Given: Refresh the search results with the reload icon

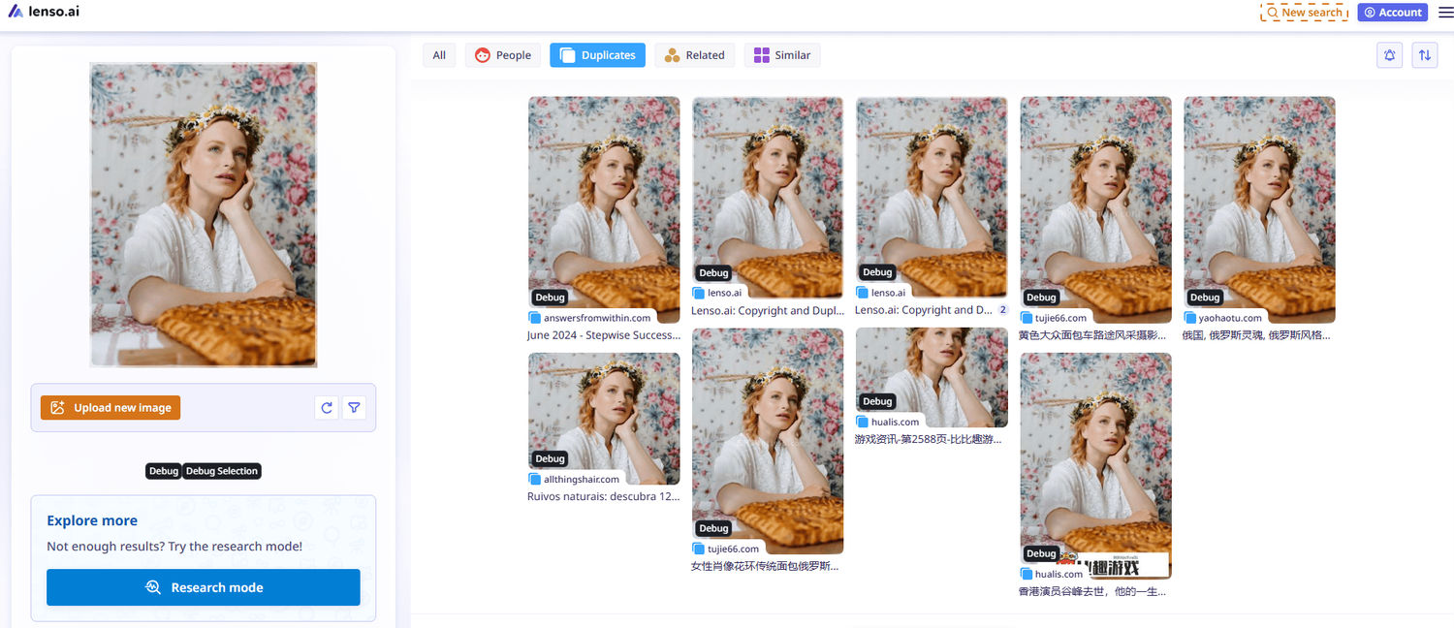Looking at the screenshot, I should point(327,408).
